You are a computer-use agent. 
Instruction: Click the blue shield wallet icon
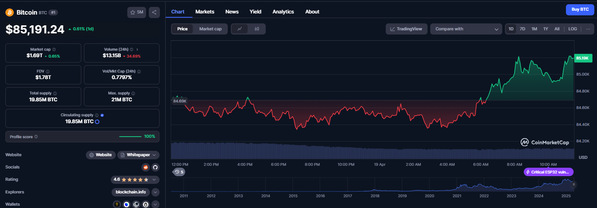click(x=127, y=205)
